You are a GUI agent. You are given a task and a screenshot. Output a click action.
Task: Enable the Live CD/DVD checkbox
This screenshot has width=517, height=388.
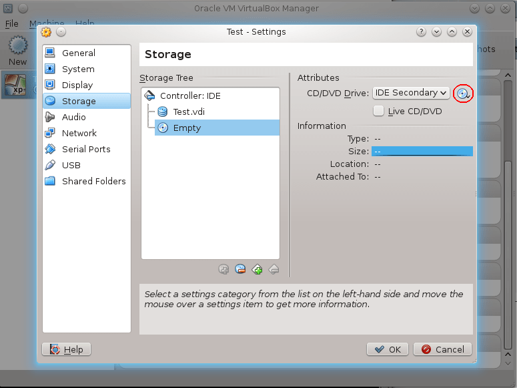(x=378, y=111)
